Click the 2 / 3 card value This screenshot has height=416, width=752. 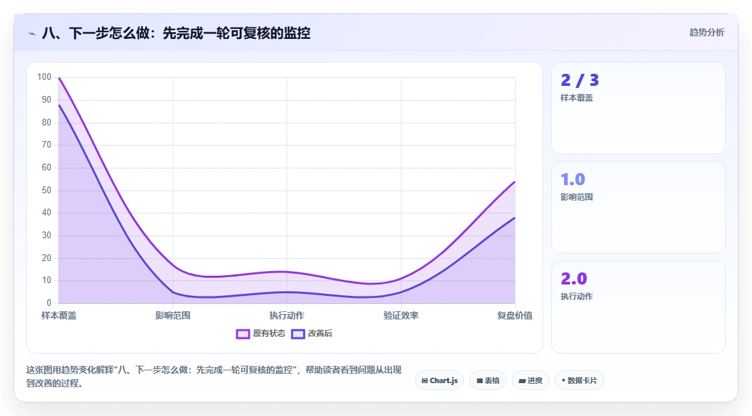pyautogui.click(x=580, y=81)
